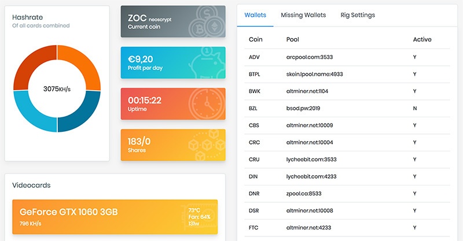The image size is (463, 241).
Task: Click the GeForce GTX 1060 3GB card
Action: coord(115,217)
